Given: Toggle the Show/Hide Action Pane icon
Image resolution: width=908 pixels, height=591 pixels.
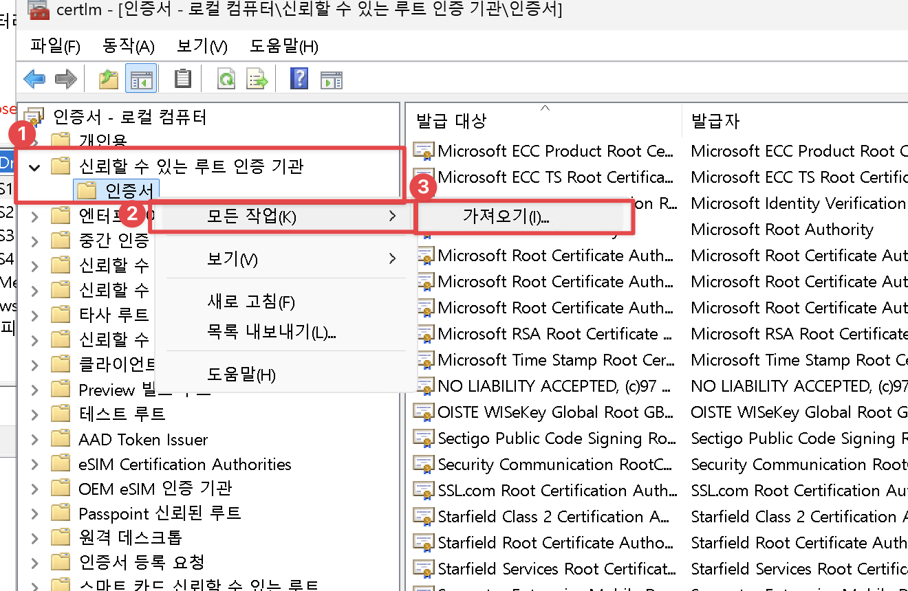Looking at the screenshot, I should click(331, 79).
